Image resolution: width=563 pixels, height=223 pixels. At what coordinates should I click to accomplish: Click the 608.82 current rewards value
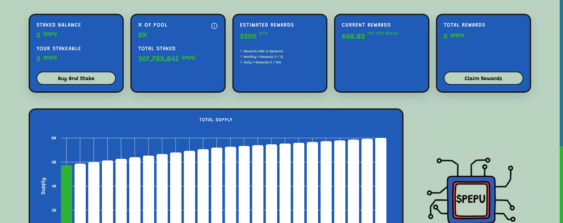pos(353,36)
